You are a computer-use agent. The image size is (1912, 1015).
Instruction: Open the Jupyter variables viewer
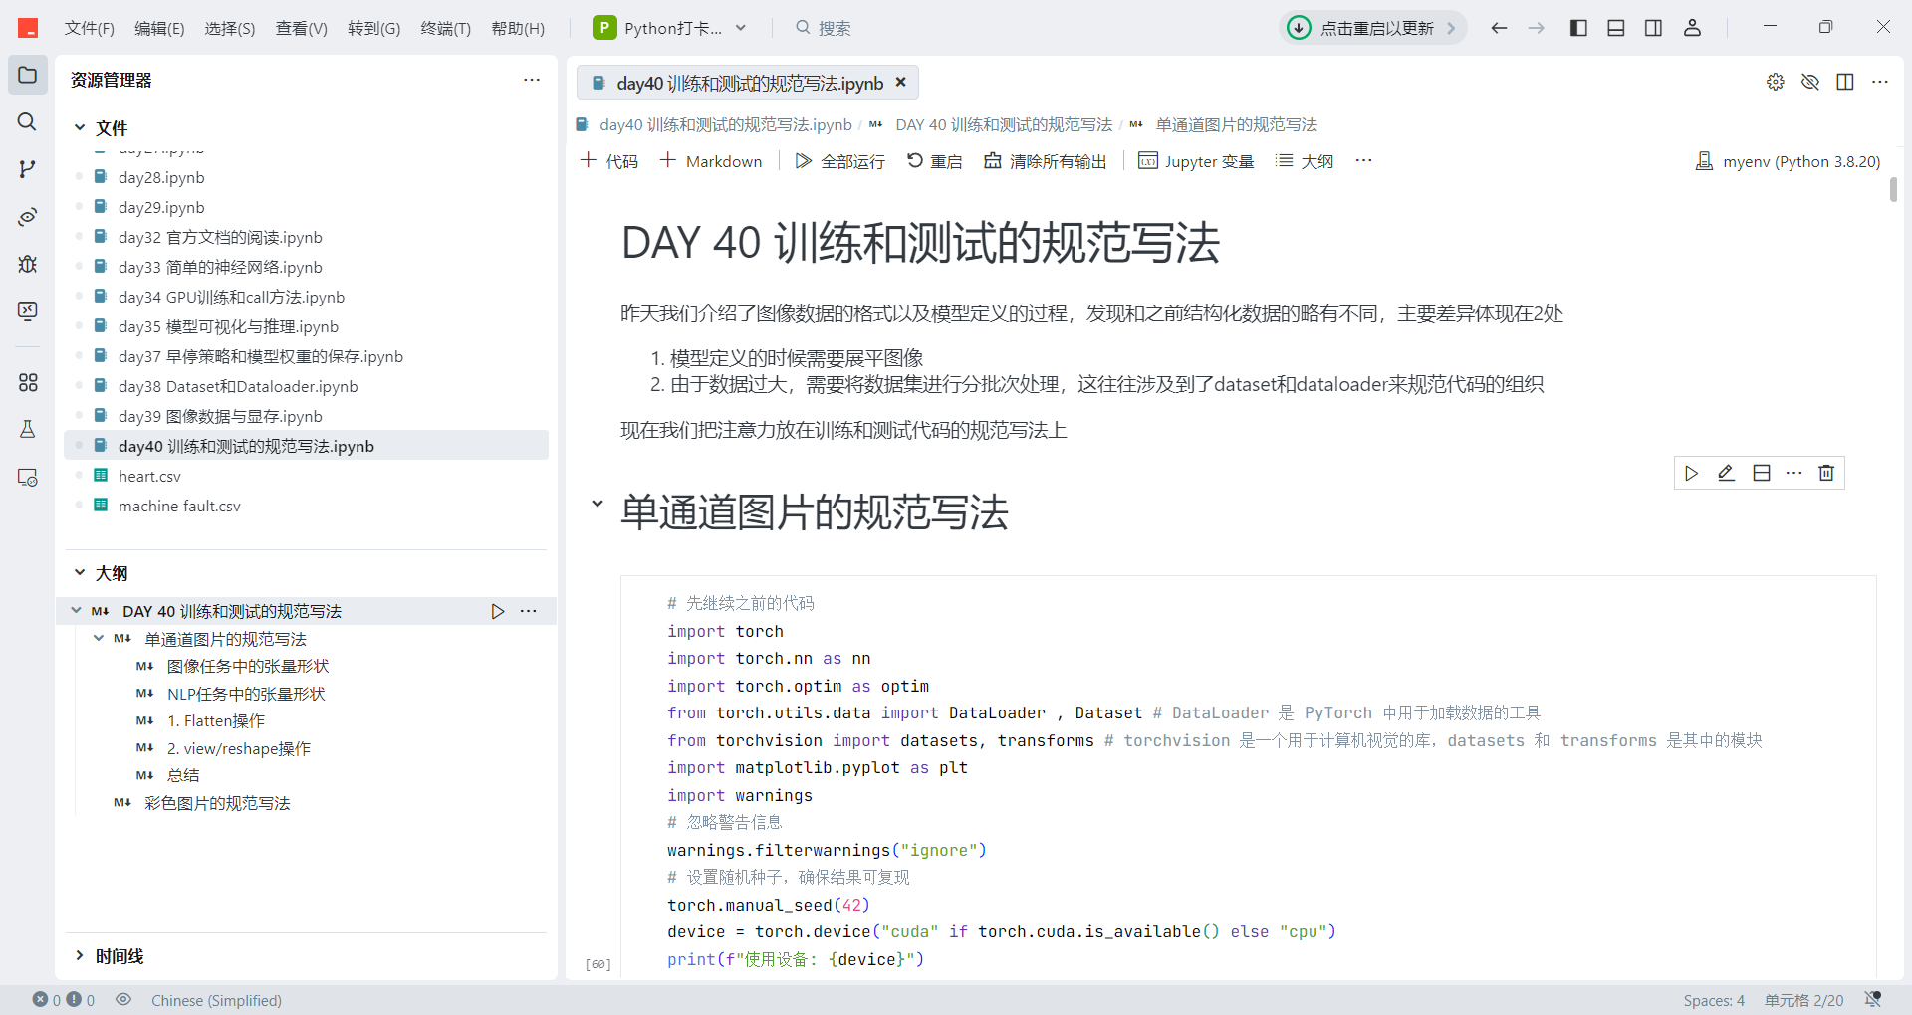[1195, 160]
